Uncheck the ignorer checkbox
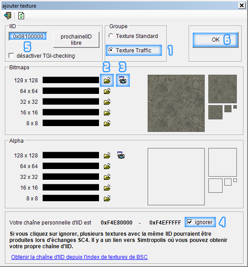248x267 pixels. pyautogui.click(x=190, y=222)
